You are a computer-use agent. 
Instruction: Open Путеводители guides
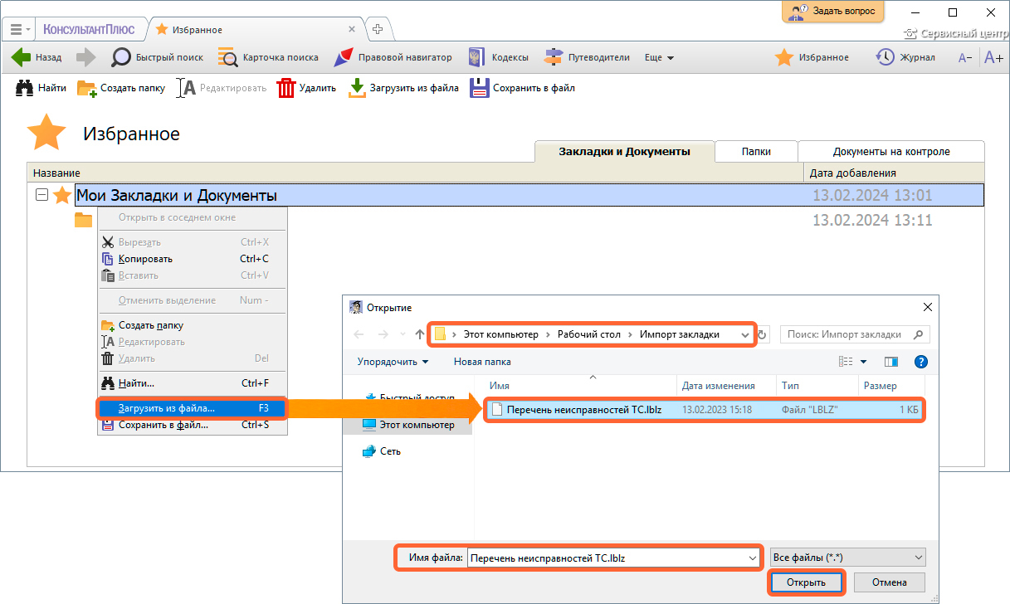(x=587, y=57)
